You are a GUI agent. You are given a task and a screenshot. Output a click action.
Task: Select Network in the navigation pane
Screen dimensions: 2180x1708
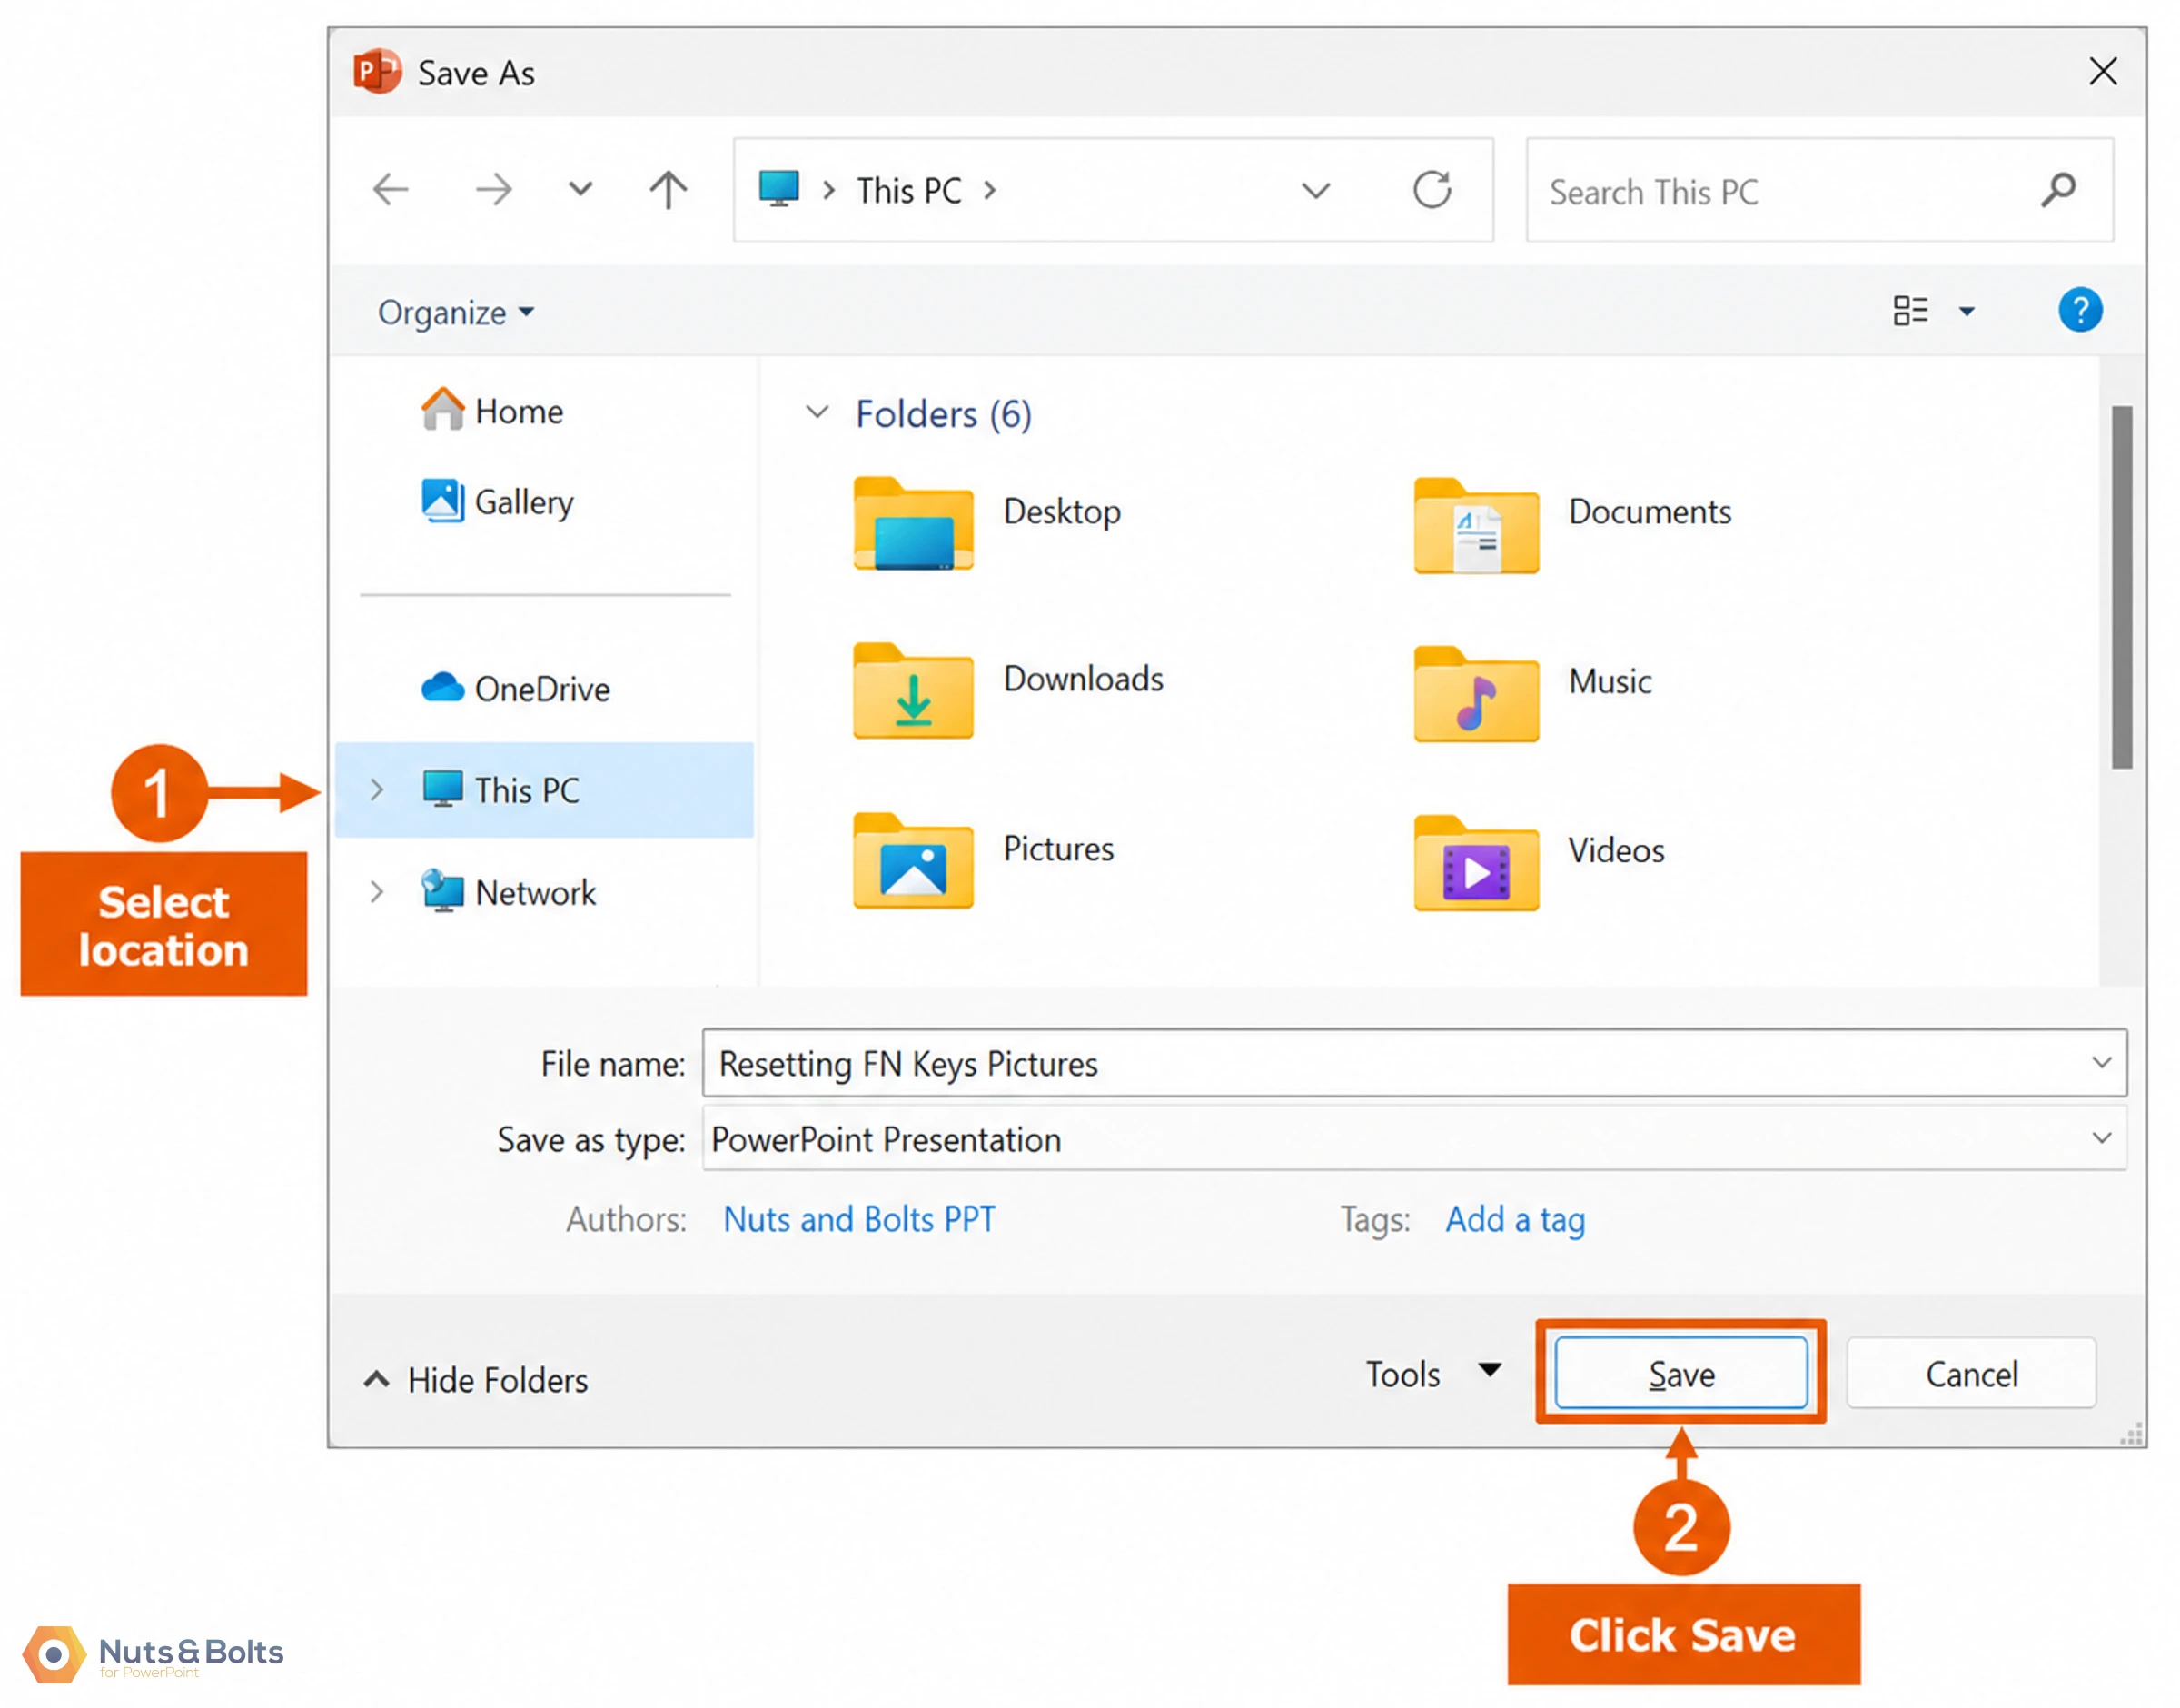[509, 891]
